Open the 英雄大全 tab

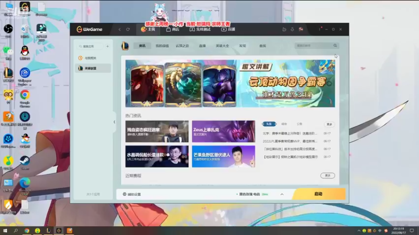click(222, 46)
